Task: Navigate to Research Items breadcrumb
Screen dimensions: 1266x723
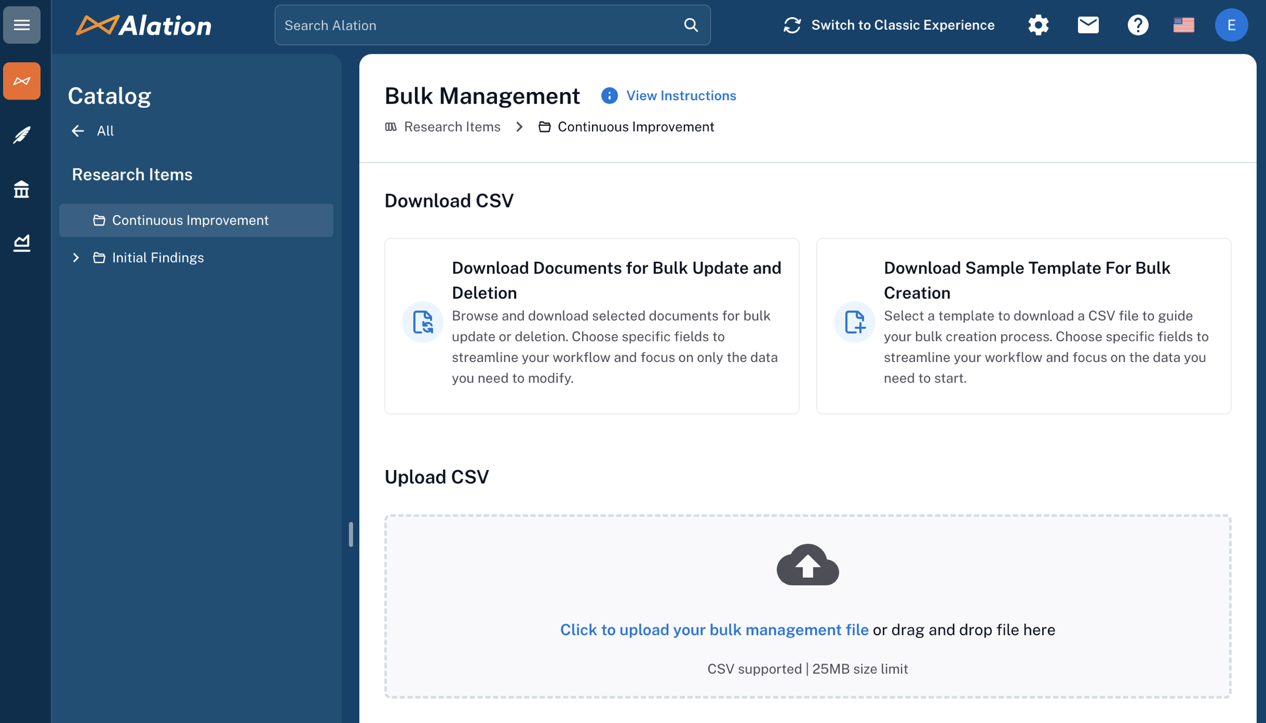Action: 452,127
